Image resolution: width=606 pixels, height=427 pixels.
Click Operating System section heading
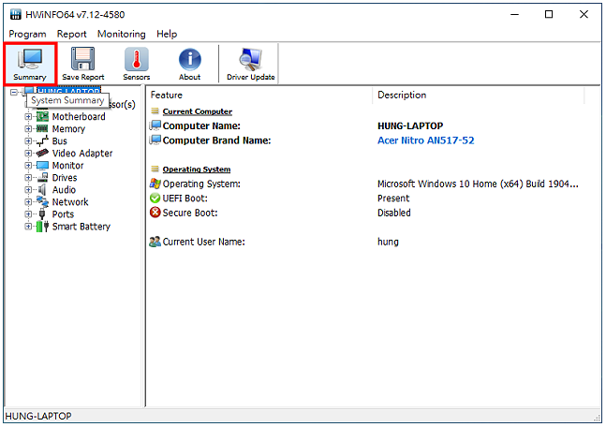pos(197,169)
